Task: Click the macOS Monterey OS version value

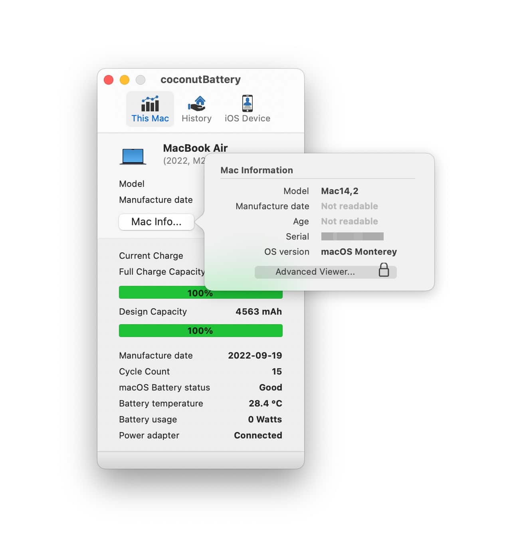Action: [x=359, y=252]
